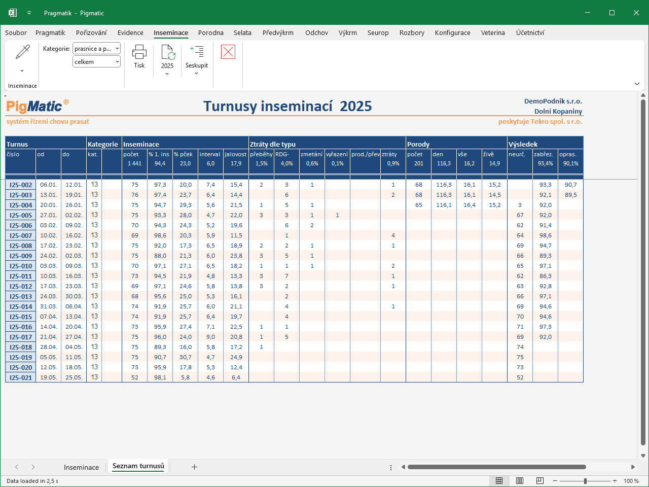Click the Seskupit grouping icon
The width and height of the screenshot is (649, 487).
pos(197,51)
